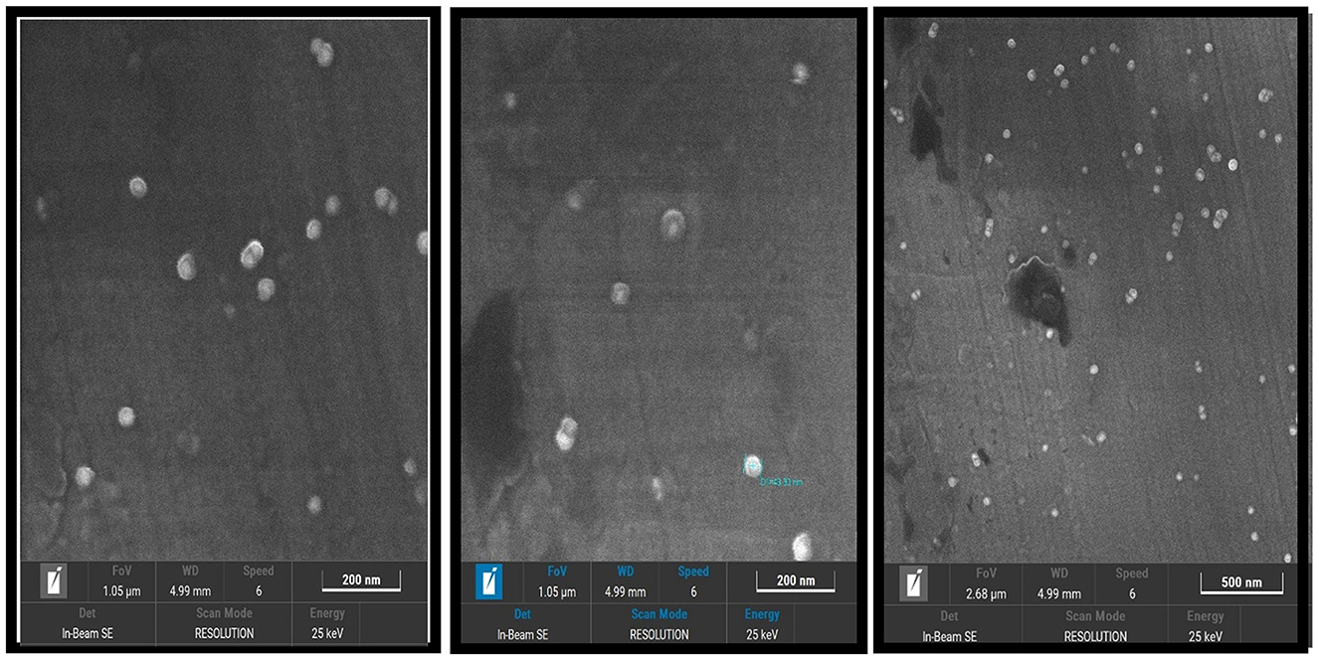Select the Speed value "6" in the left SEM panel
The height and width of the screenshot is (660, 1318).
[259, 592]
